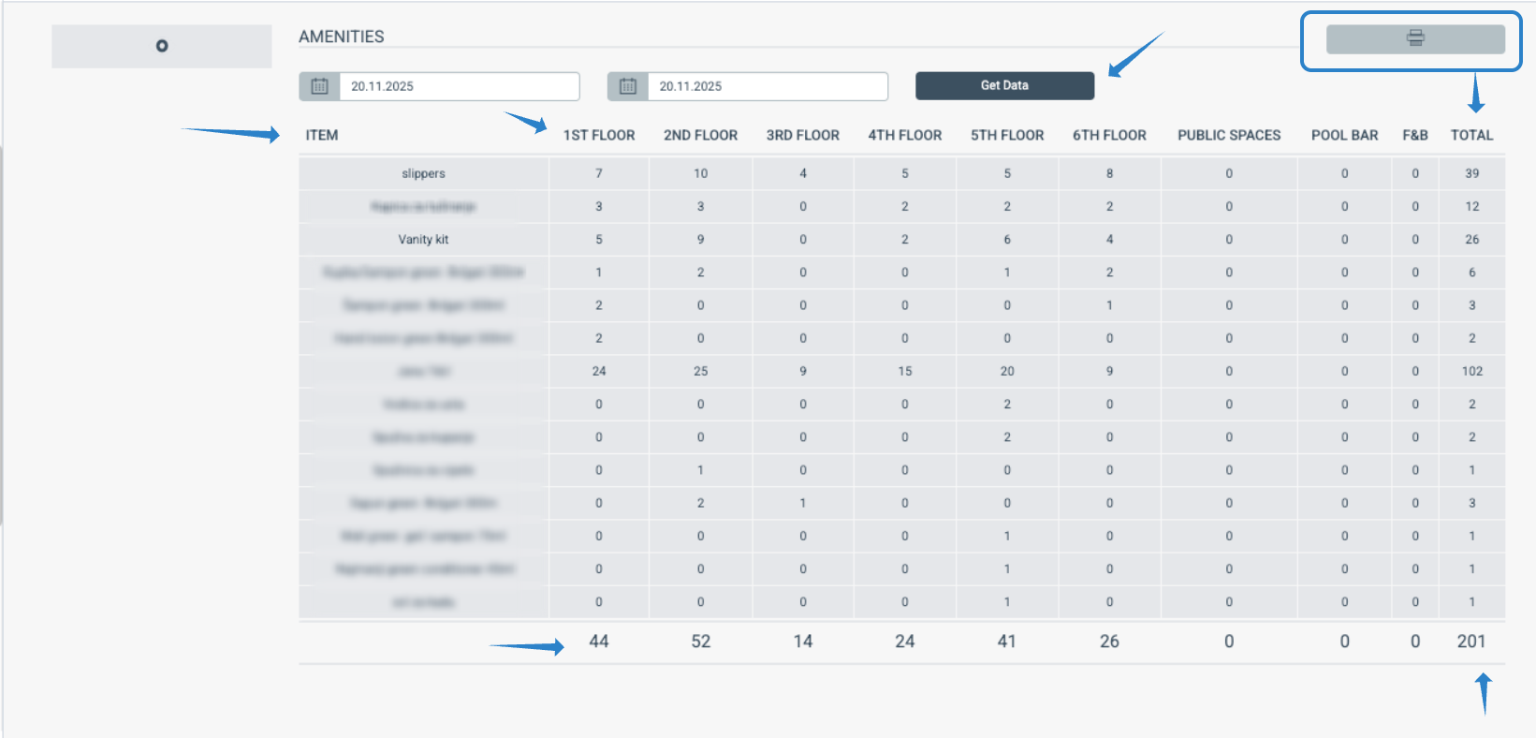Click the Vanity kit 2ND FLOOR value 9
1536x738 pixels.
(x=701, y=240)
